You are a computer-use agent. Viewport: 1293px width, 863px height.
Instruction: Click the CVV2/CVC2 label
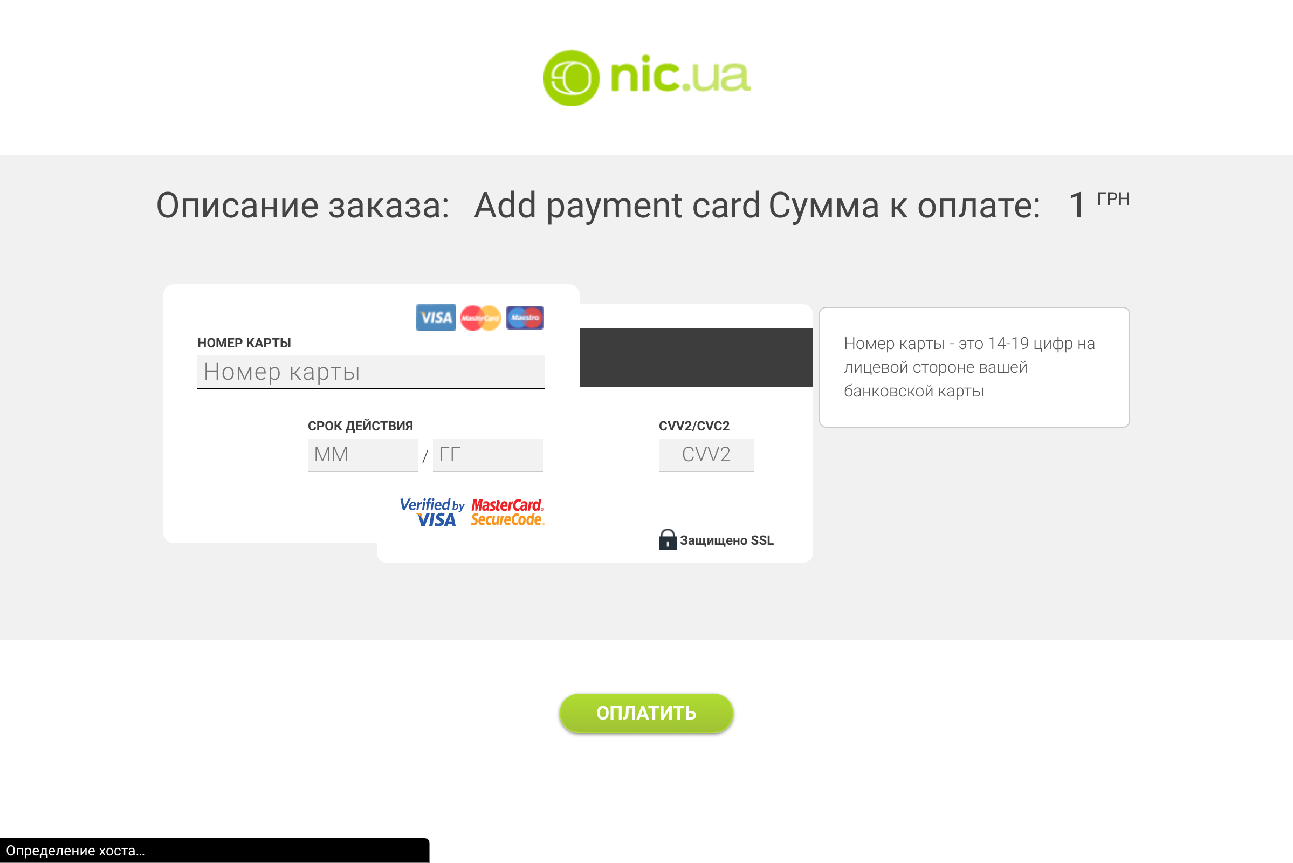[x=694, y=426]
